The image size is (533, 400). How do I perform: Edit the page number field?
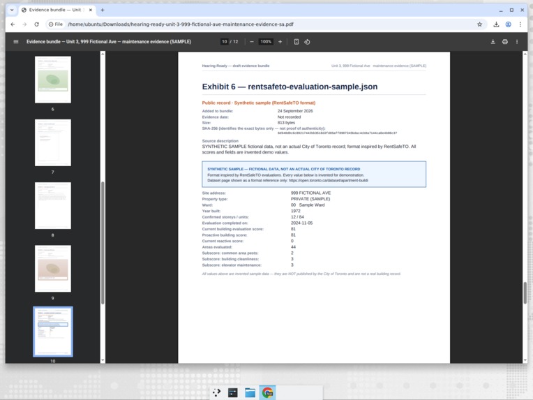225,42
